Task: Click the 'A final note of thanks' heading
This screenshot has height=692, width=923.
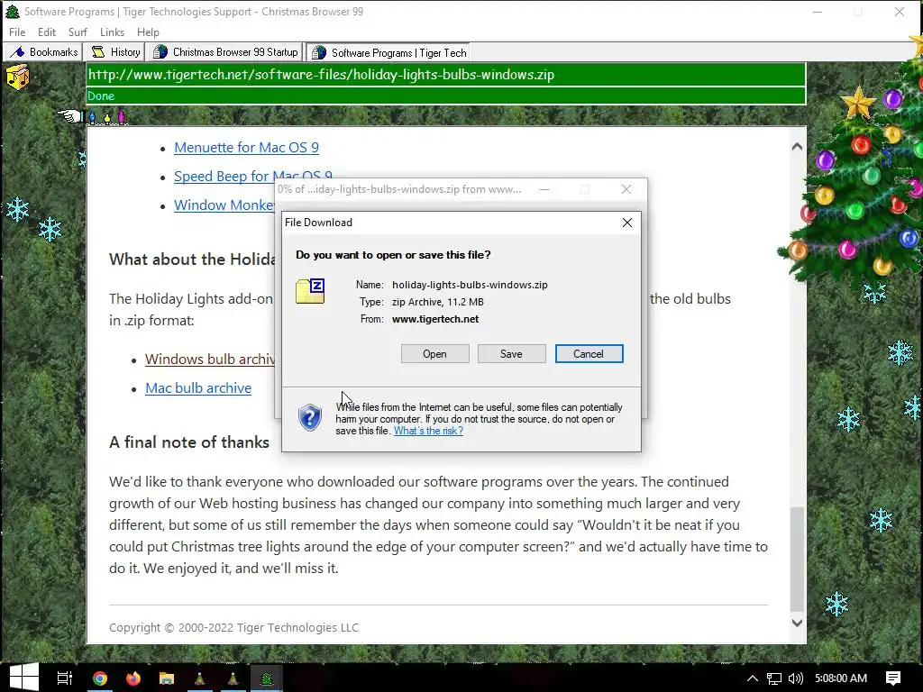Action: point(189,442)
